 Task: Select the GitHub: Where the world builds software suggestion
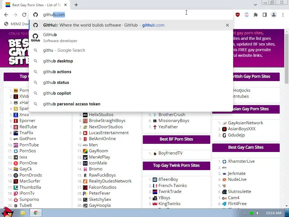pyautogui.click(x=131, y=25)
